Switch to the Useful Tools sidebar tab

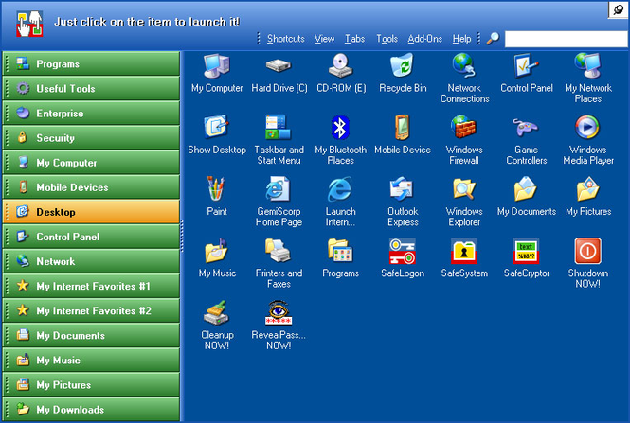point(91,88)
